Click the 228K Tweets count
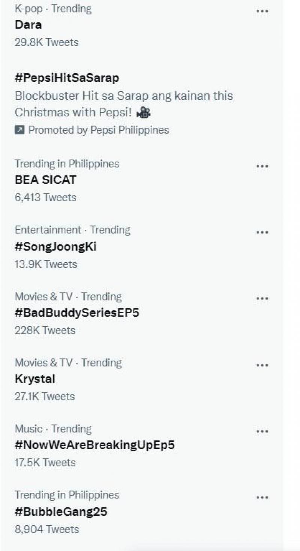This screenshot has width=300, height=551. click(45, 331)
